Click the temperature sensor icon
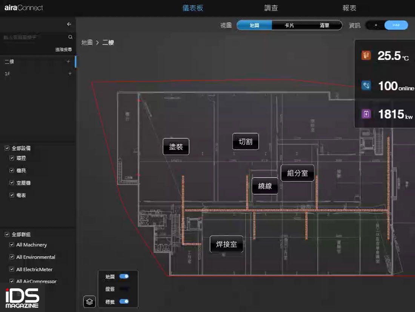The width and height of the screenshot is (415, 312). [366, 55]
